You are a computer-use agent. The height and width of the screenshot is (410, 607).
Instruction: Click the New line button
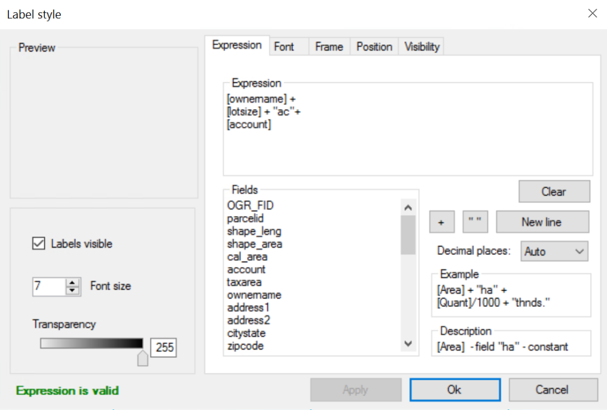click(x=542, y=222)
